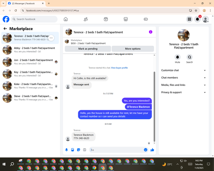Expand Chat members section

click(184, 78)
